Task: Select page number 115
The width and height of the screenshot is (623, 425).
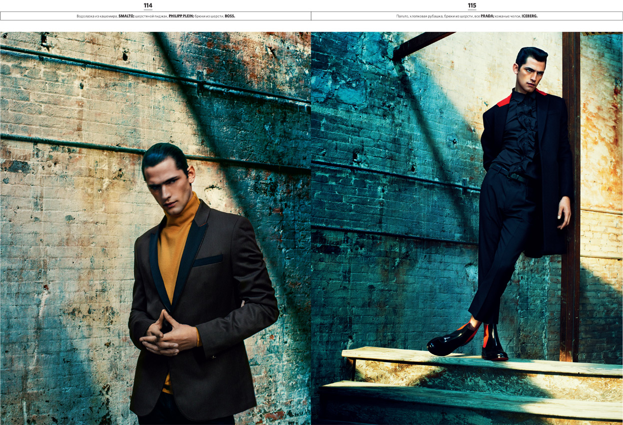Action: tap(472, 5)
